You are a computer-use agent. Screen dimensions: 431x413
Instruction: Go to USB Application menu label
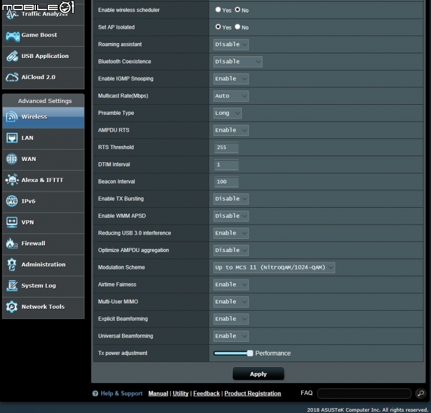tap(45, 56)
